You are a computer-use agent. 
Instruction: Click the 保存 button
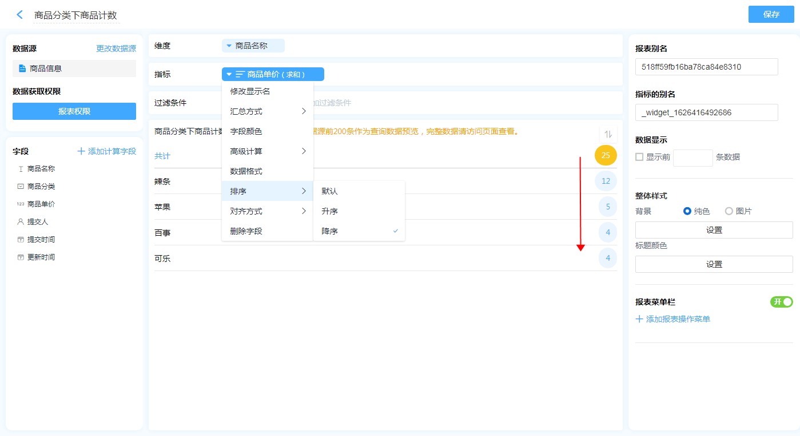pos(771,14)
